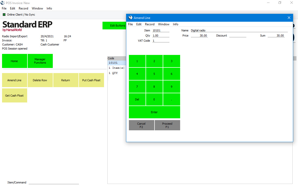Click the Get Cash Float button
This screenshot has height=186, width=298.
click(x=14, y=96)
